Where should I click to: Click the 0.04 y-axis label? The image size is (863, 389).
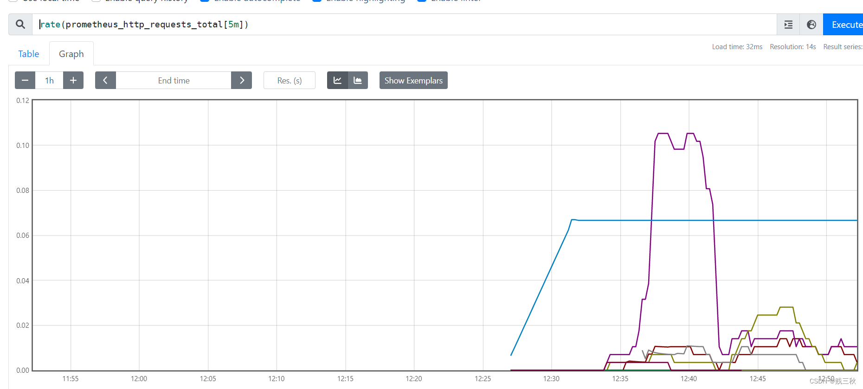click(x=23, y=281)
